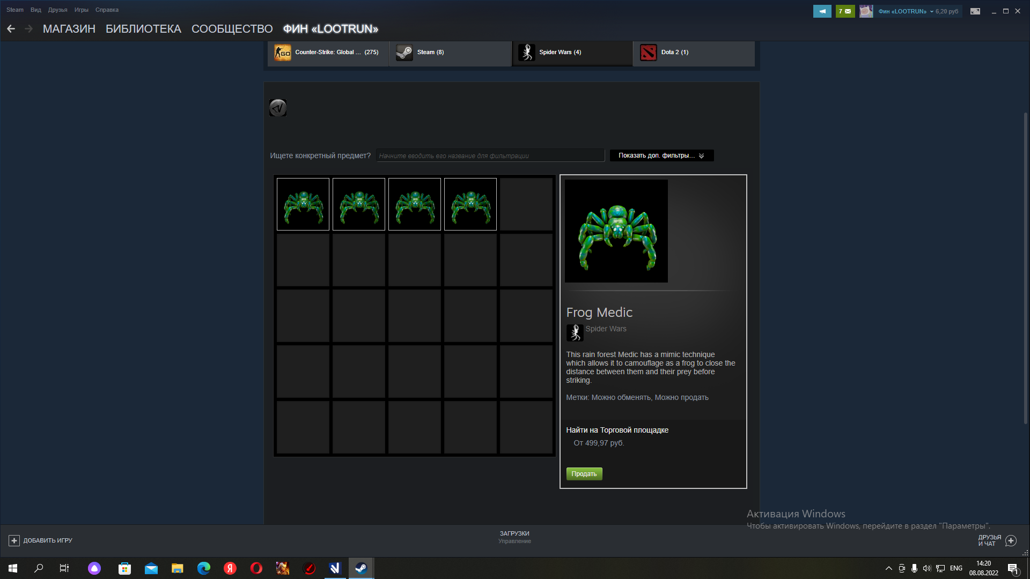Click Можно продать tag link
This screenshot has width=1030, height=579.
(681, 397)
